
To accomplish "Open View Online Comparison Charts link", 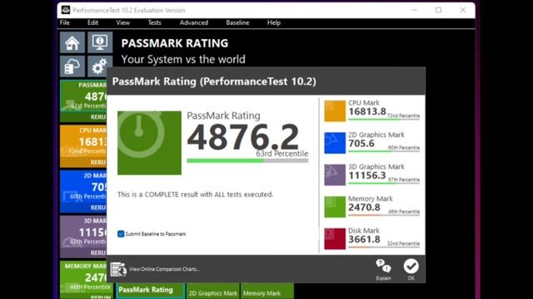I will (x=164, y=269).
